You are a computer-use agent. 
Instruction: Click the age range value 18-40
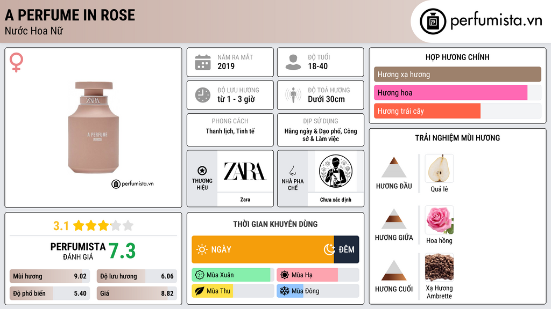pyautogui.click(x=317, y=66)
